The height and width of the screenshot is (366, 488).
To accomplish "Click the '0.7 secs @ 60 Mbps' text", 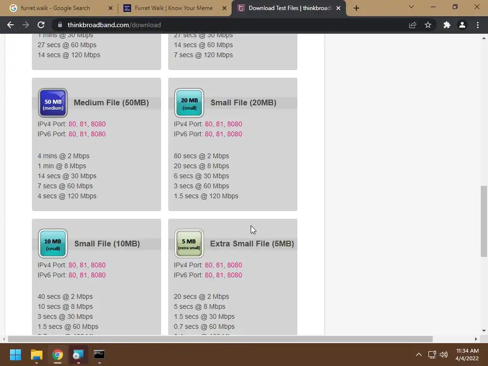I will (204, 326).
